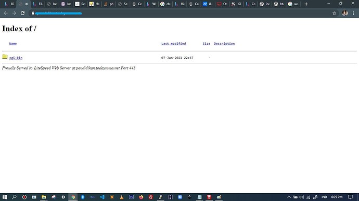Switch to the first tab labeled 10
The image size is (359, 201).
click(9, 4)
